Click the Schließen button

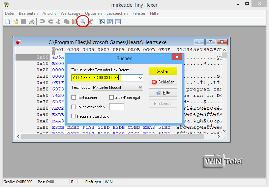[x=163, y=82]
